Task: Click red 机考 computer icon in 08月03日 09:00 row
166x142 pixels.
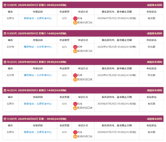Action: (x=75, y=132)
